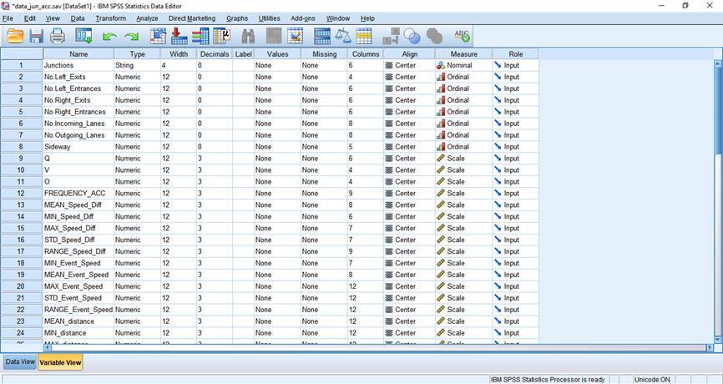Open data document icon in toolbar
The height and width of the screenshot is (384, 723).
click(15, 36)
